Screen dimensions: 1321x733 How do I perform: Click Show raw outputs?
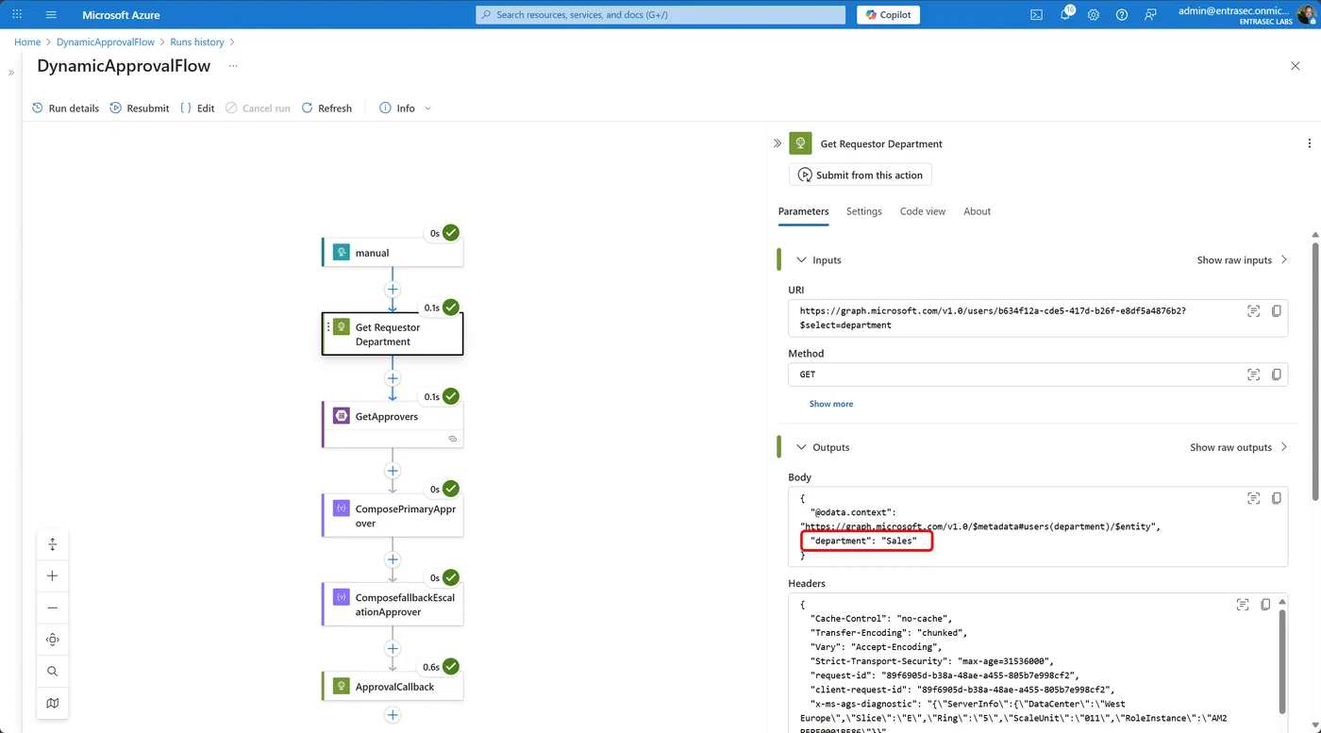(1238, 447)
